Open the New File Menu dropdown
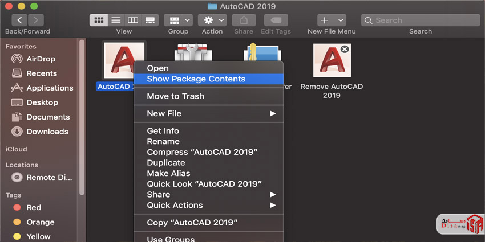This screenshot has width=485, height=242. click(332, 20)
